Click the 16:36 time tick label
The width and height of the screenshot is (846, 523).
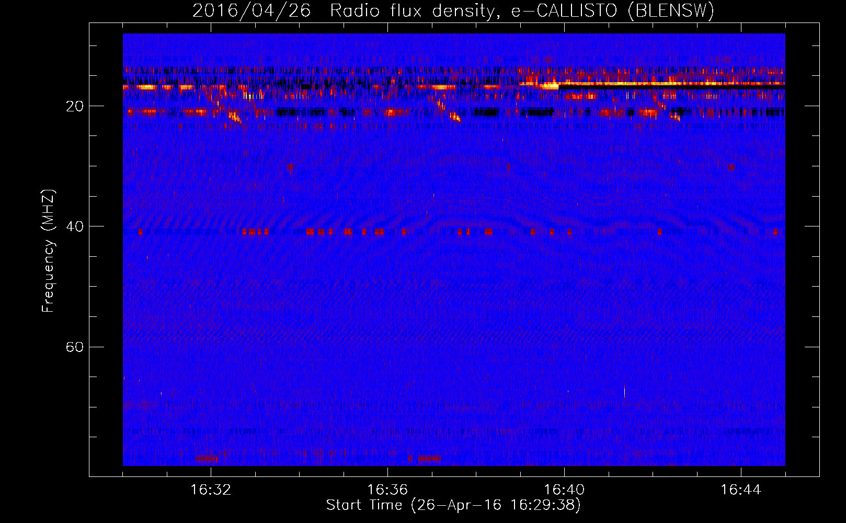pos(387,490)
